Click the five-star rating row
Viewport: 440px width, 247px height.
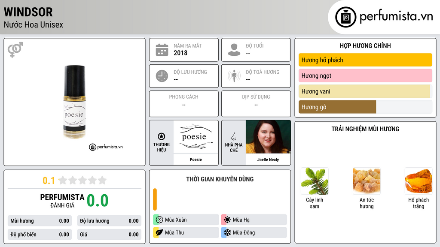(82, 180)
